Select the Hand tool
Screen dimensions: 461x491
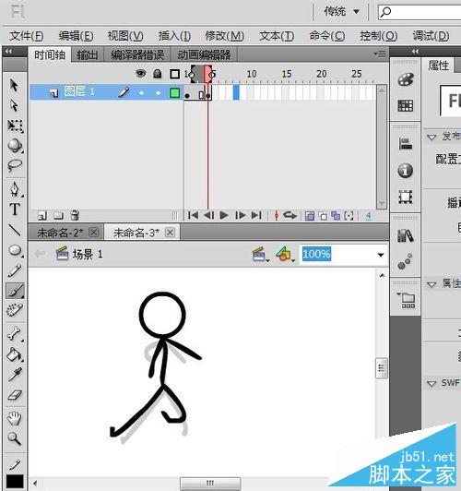coord(15,418)
